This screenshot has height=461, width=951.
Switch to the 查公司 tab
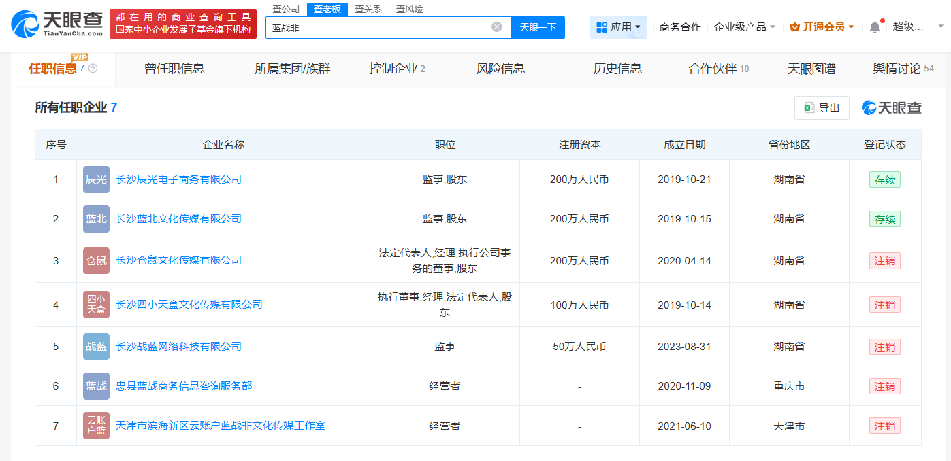285,8
